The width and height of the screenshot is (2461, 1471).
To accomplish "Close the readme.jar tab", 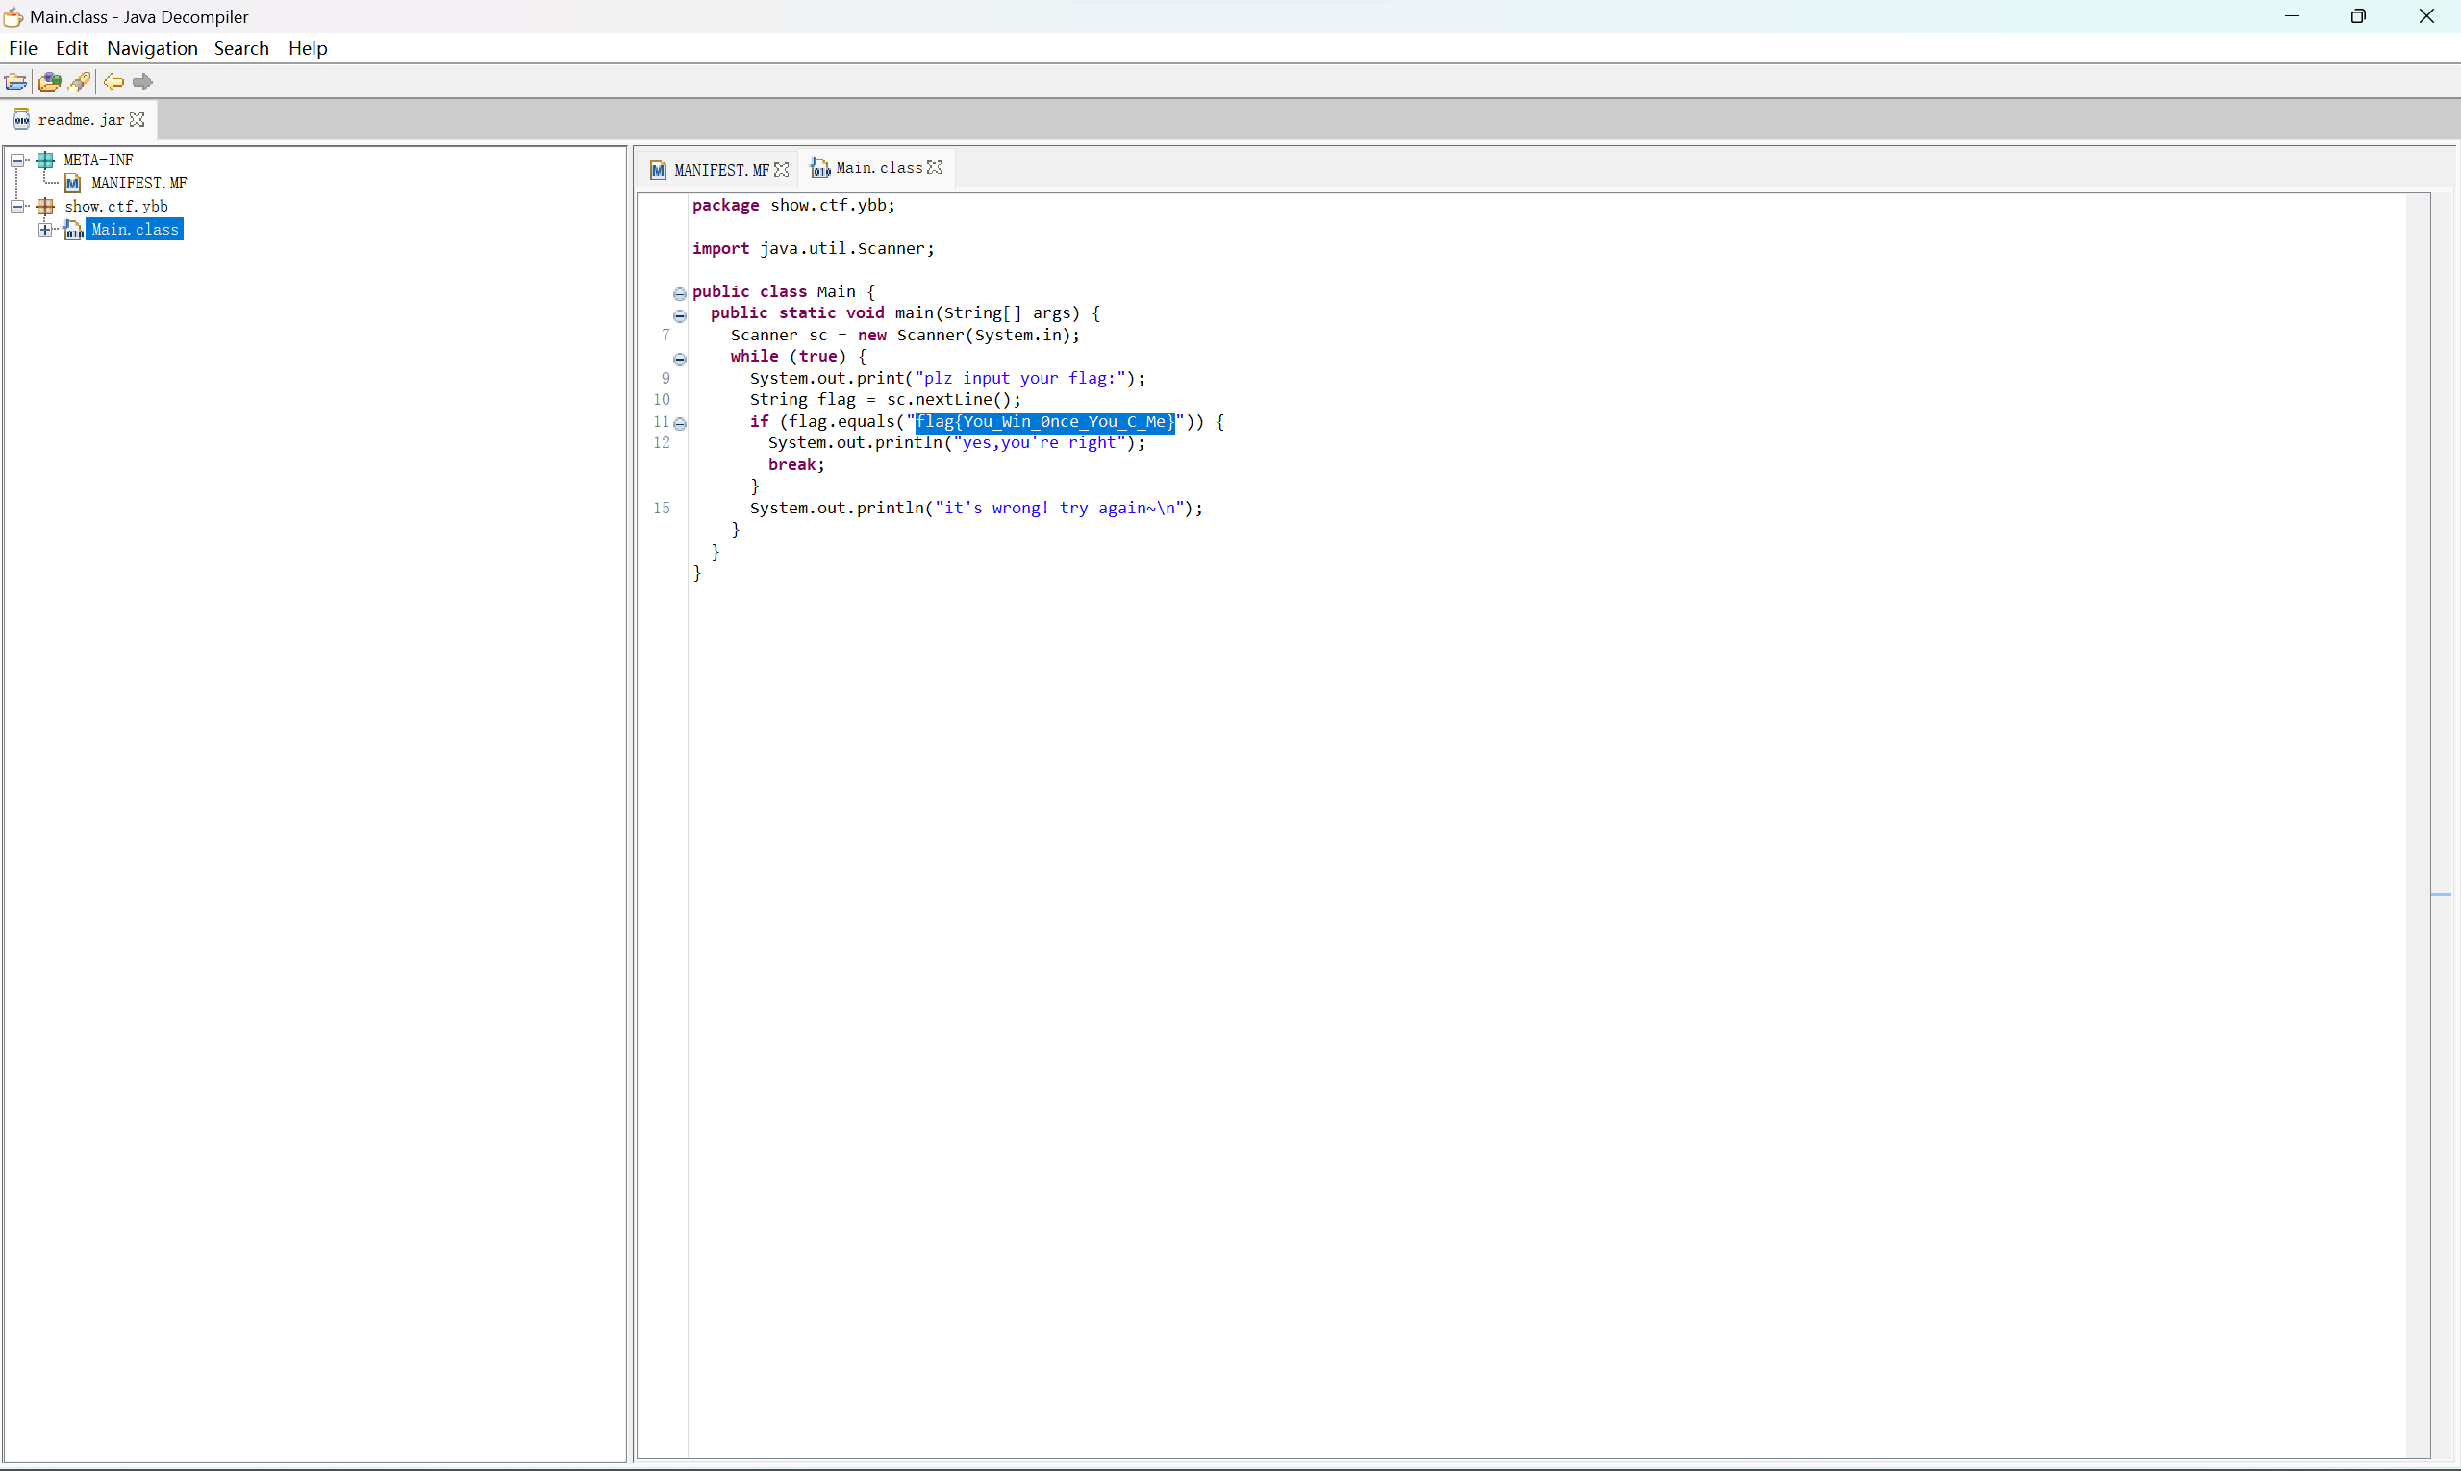I will click(x=138, y=119).
